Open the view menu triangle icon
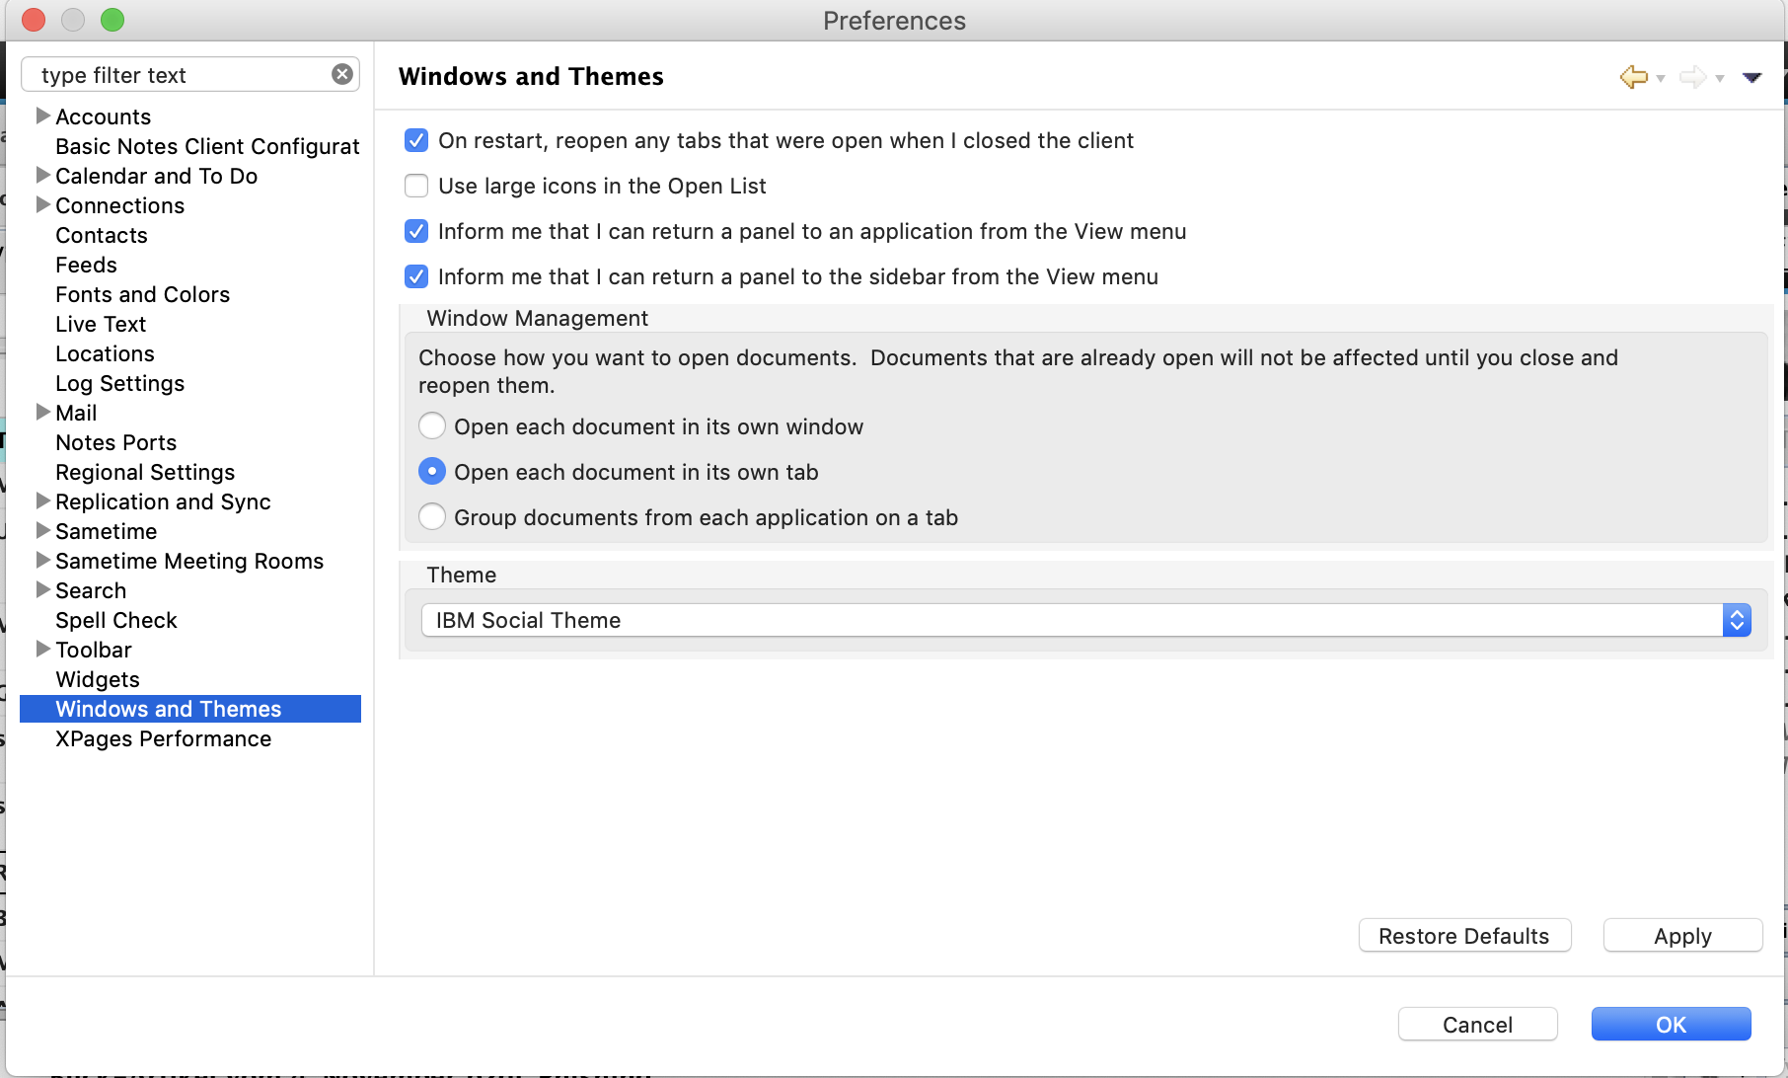The width and height of the screenshot is (1788, 1078). click(x=1751, y=77)
